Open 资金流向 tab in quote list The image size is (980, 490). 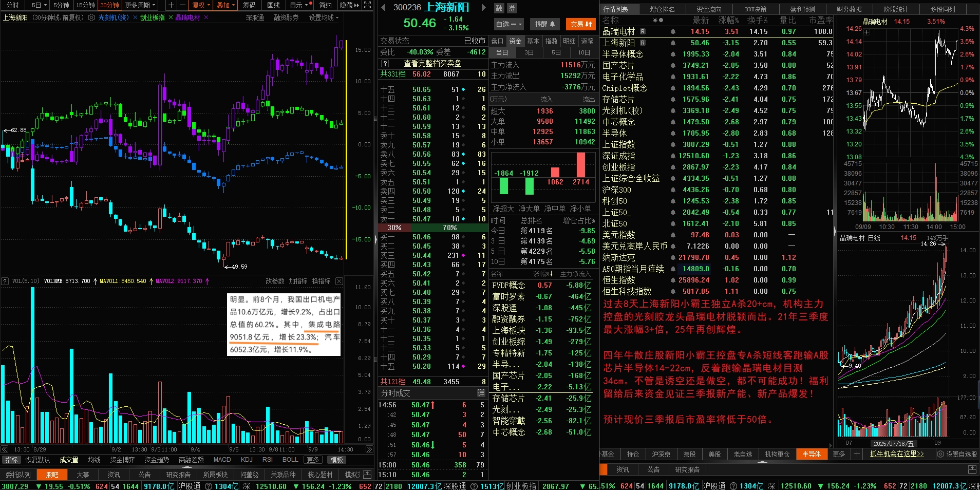coord(709,9)
